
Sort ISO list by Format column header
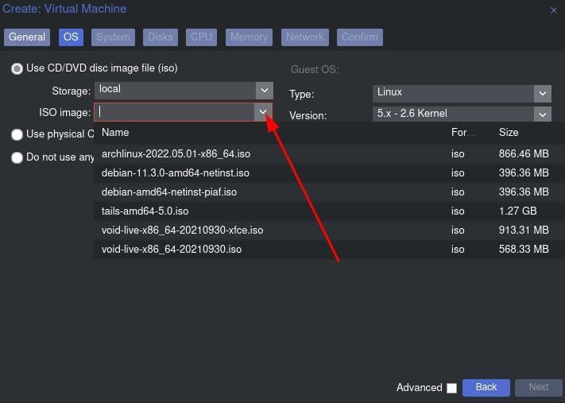(x=463, y=133)
